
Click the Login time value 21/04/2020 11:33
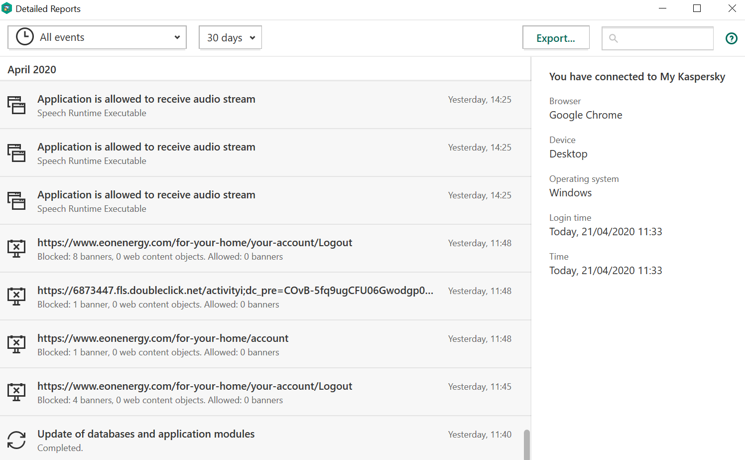[x=606, y=232]
